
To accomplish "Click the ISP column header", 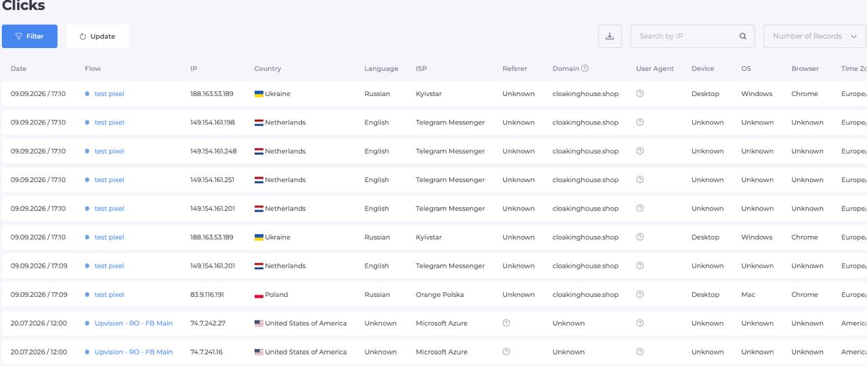I will coord(421,68).
